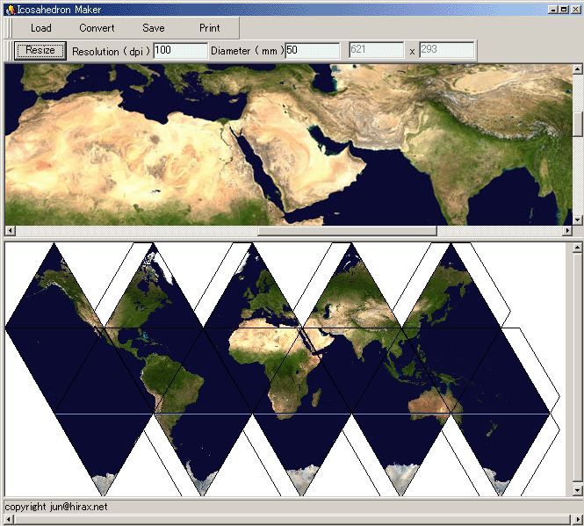Click the Icosahedron Maker title bar icon
Image resolution: width=584 pixels, height=526 pixels.
pos(9,9)
